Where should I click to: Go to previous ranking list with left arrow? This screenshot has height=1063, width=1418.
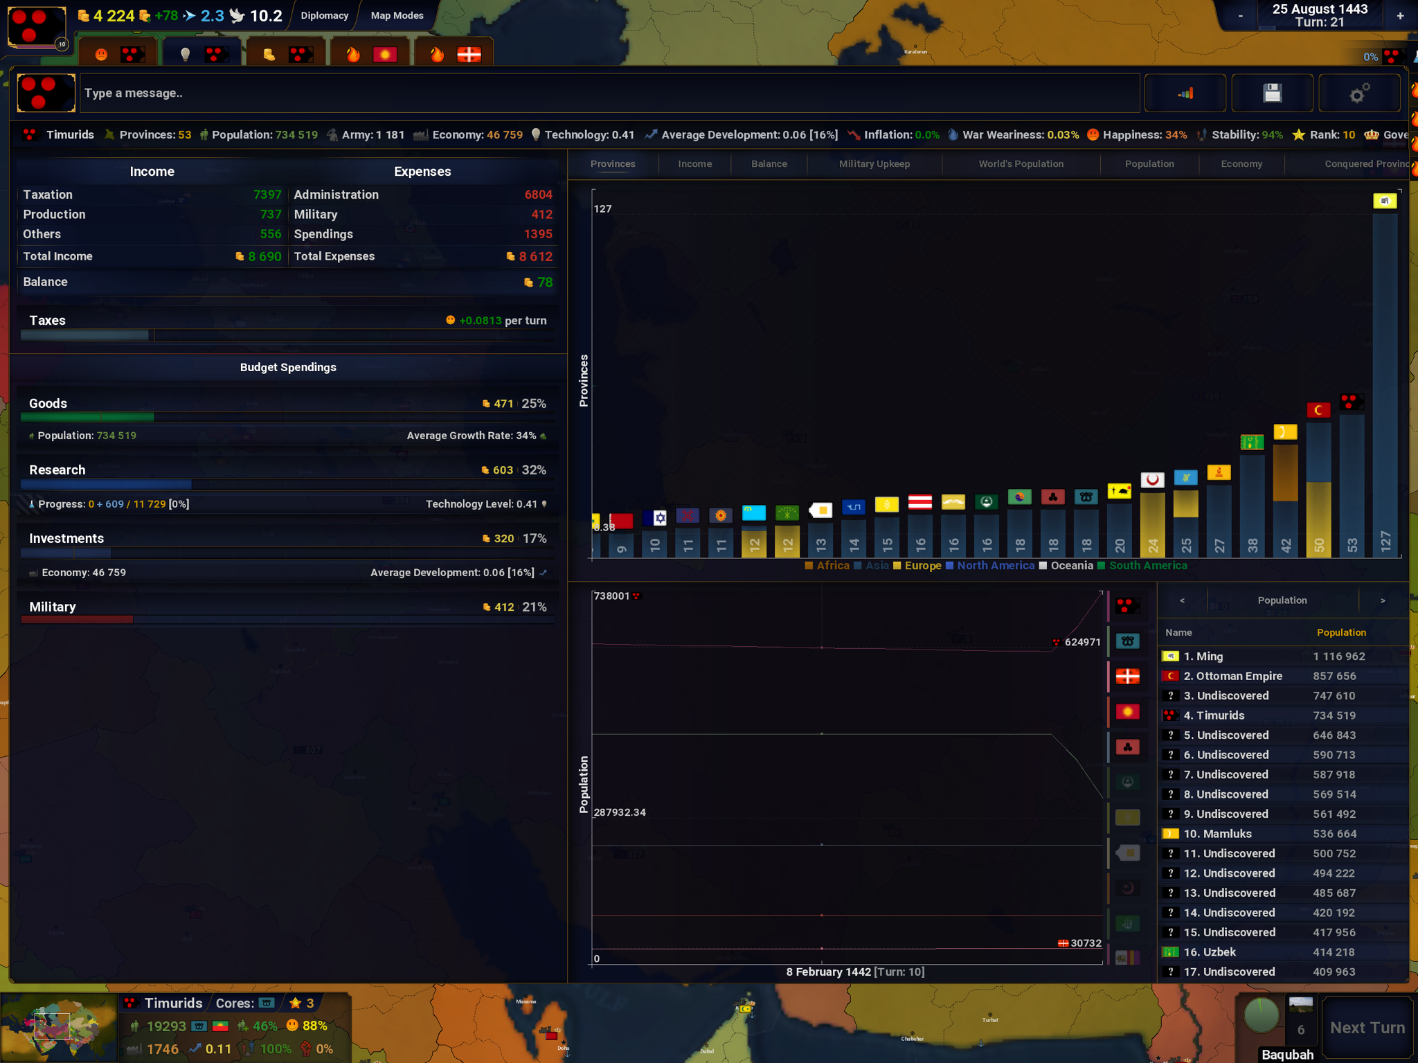1182,600
